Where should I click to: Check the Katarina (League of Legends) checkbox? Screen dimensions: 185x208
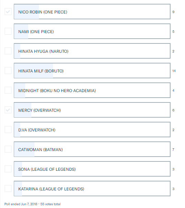click(x=8, y=188)
